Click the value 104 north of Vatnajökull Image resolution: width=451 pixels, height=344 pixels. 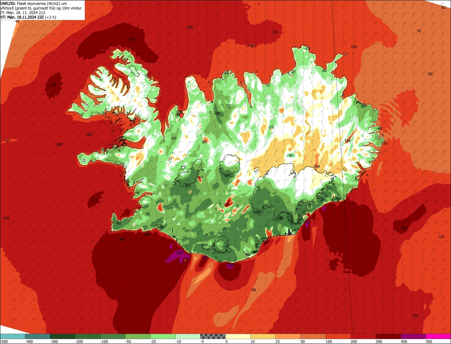click(x=317, y=166)
